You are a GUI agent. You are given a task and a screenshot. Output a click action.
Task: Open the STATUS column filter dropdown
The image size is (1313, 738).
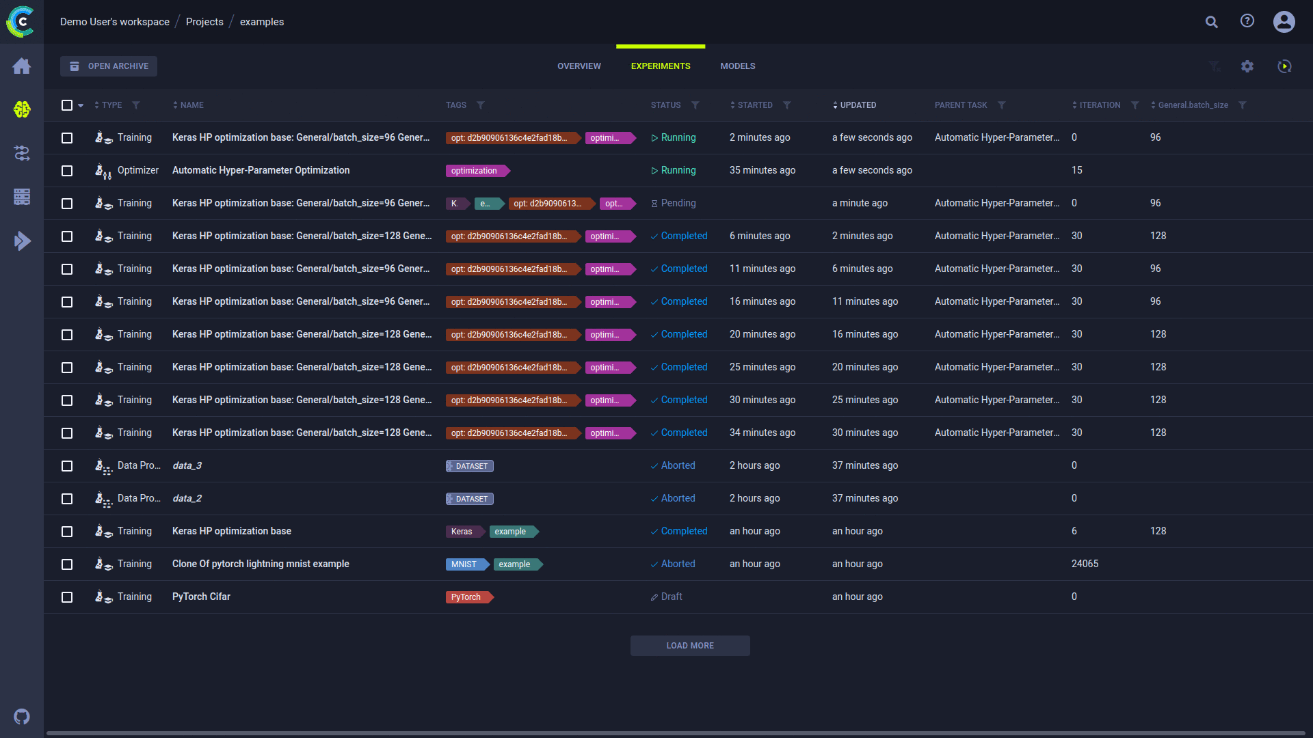pyautogui.click(x=696, y=105)
